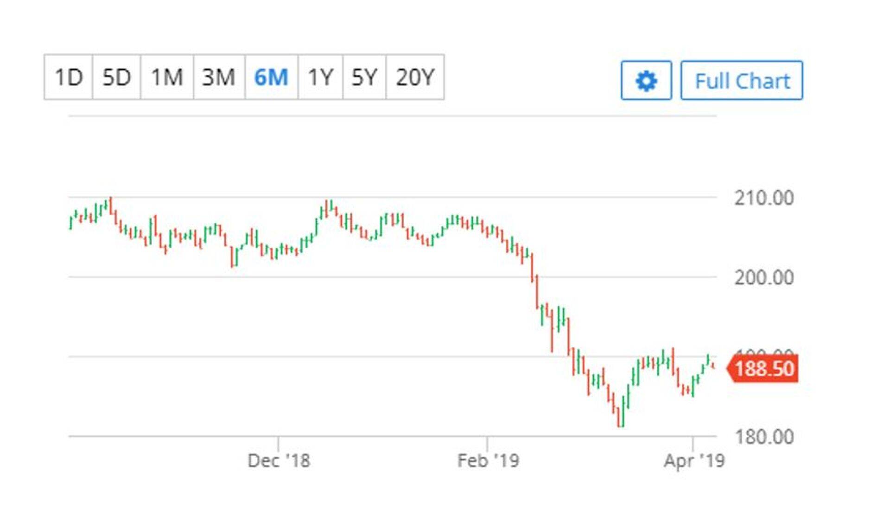Viewport: 890px width, 512px height.
Task: Click the active 6M range tab
Action: tap(271, 77)
